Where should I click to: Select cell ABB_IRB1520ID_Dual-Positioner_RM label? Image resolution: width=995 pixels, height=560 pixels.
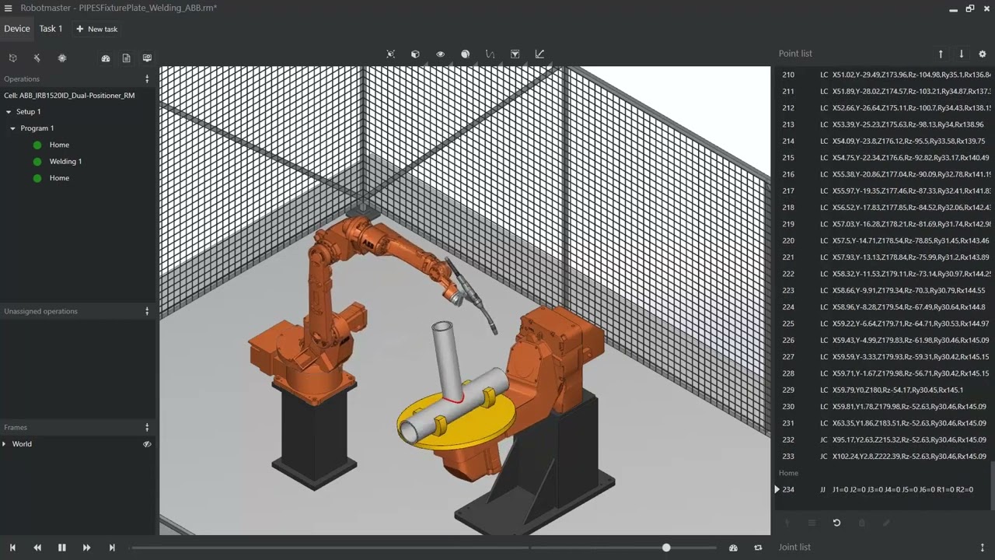coord(69,96)
